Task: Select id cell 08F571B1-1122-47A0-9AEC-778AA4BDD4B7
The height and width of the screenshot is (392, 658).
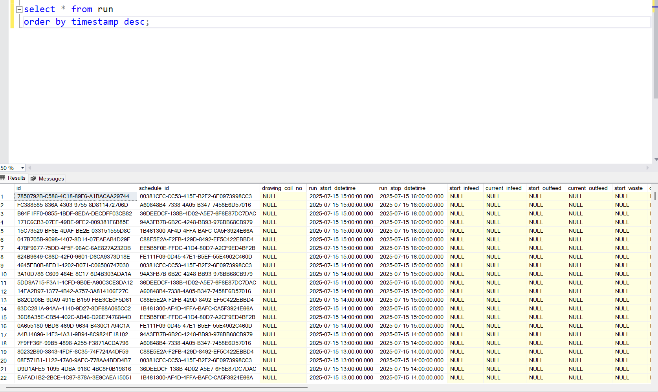Action: pos(76,361)
